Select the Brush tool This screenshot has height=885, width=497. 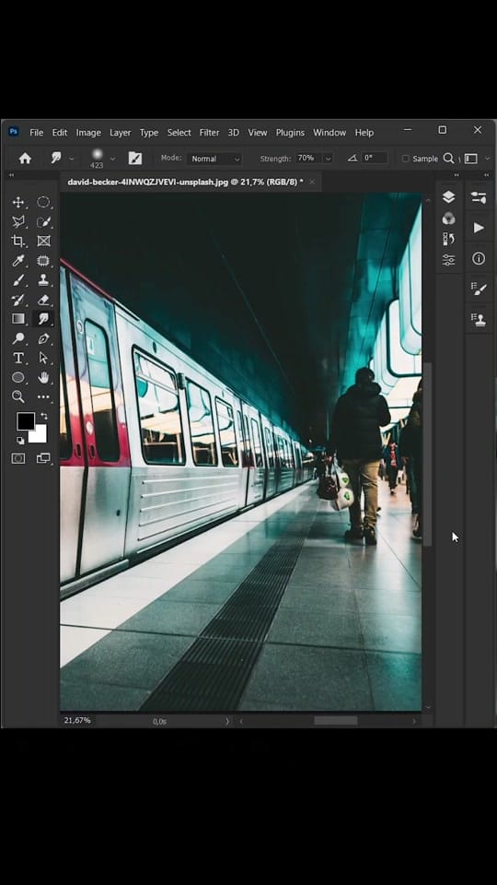pyautogui.click(x=18, y=280)
